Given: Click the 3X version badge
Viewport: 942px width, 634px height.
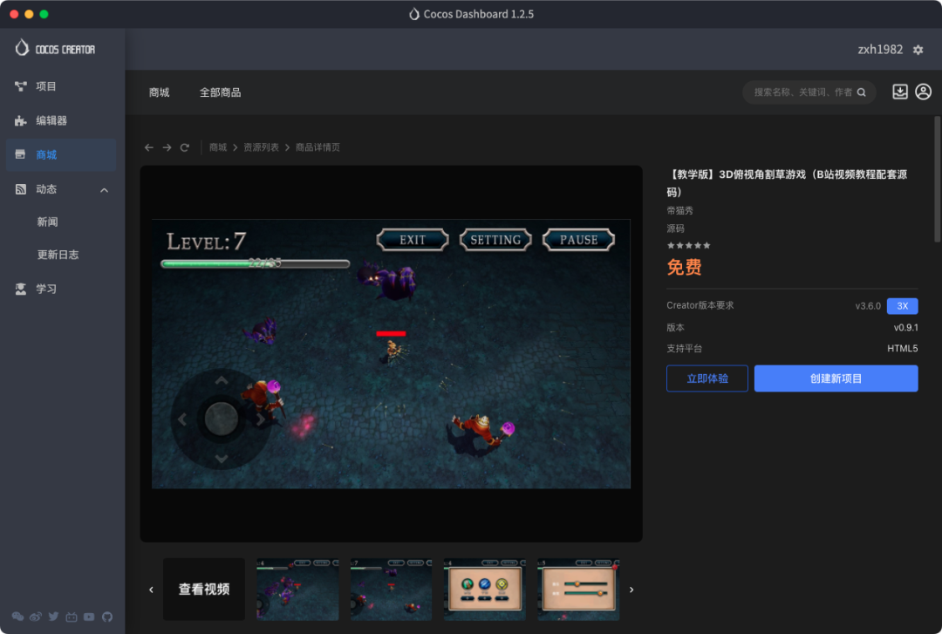Looking at the screenshot, I should coord(903,306).
